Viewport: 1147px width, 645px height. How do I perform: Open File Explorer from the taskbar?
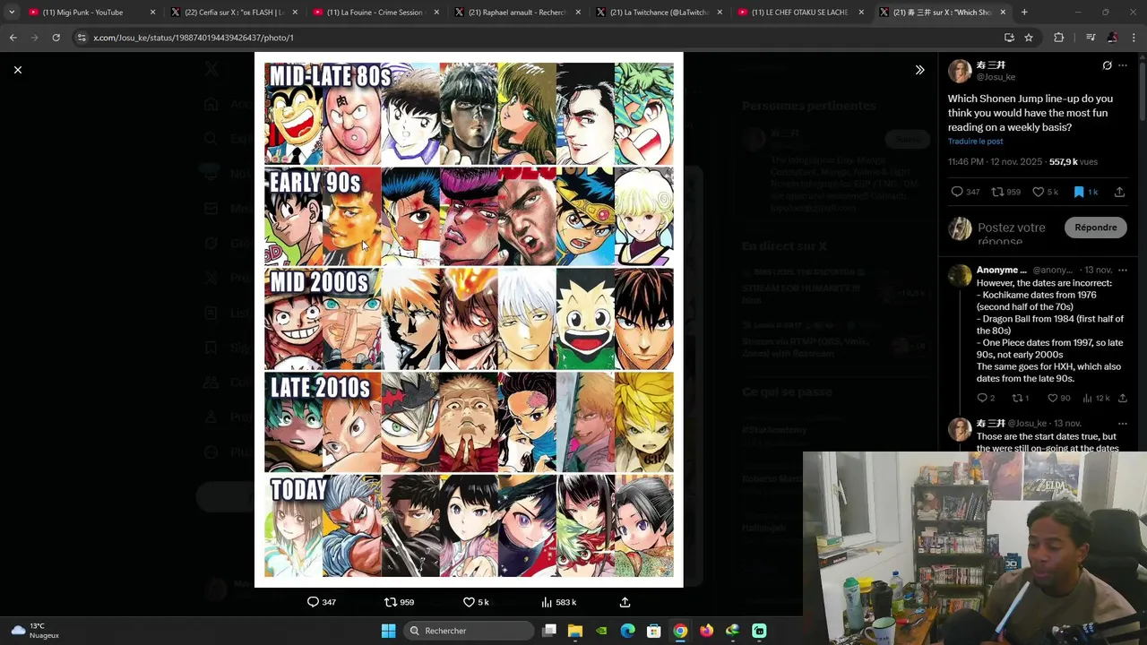tap(575, 631)
